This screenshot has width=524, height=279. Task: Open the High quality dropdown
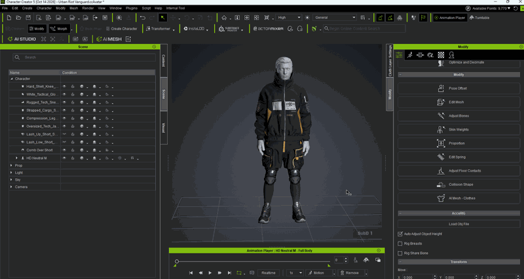[288, 18]
